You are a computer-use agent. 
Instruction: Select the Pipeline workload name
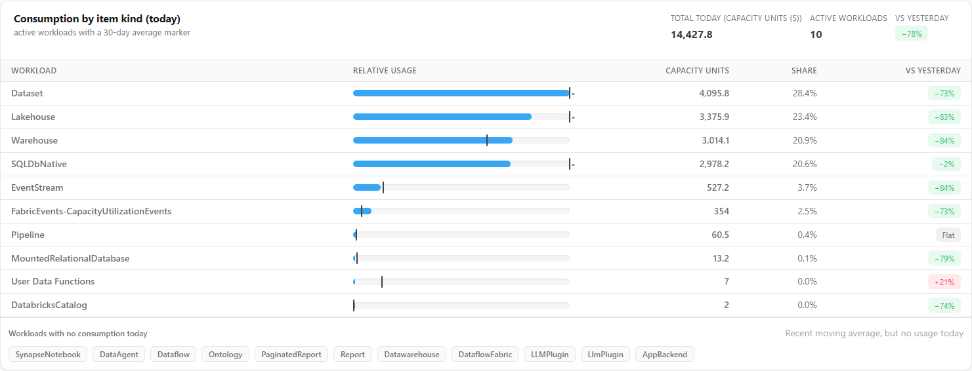point(28,235)
